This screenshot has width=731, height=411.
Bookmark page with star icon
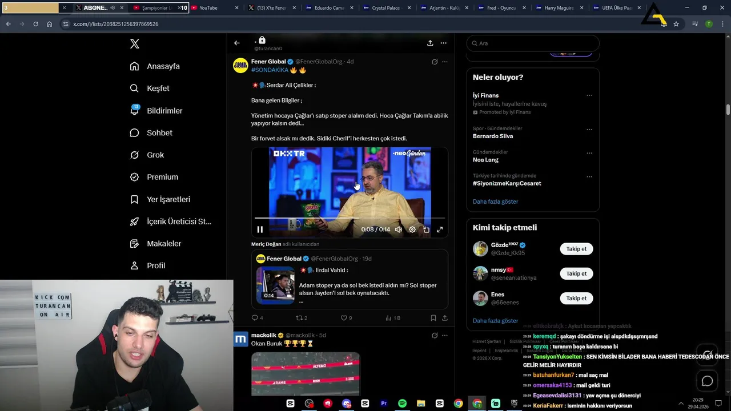click(x=676, y=24)
